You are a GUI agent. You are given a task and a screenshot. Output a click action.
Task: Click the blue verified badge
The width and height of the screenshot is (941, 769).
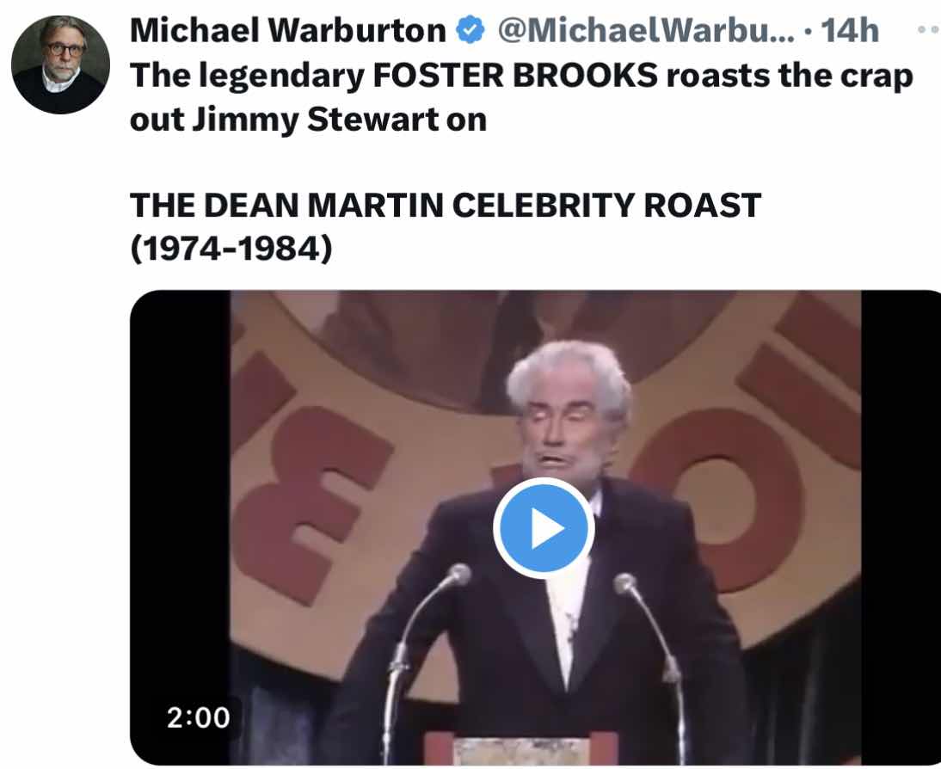(470, 30)
